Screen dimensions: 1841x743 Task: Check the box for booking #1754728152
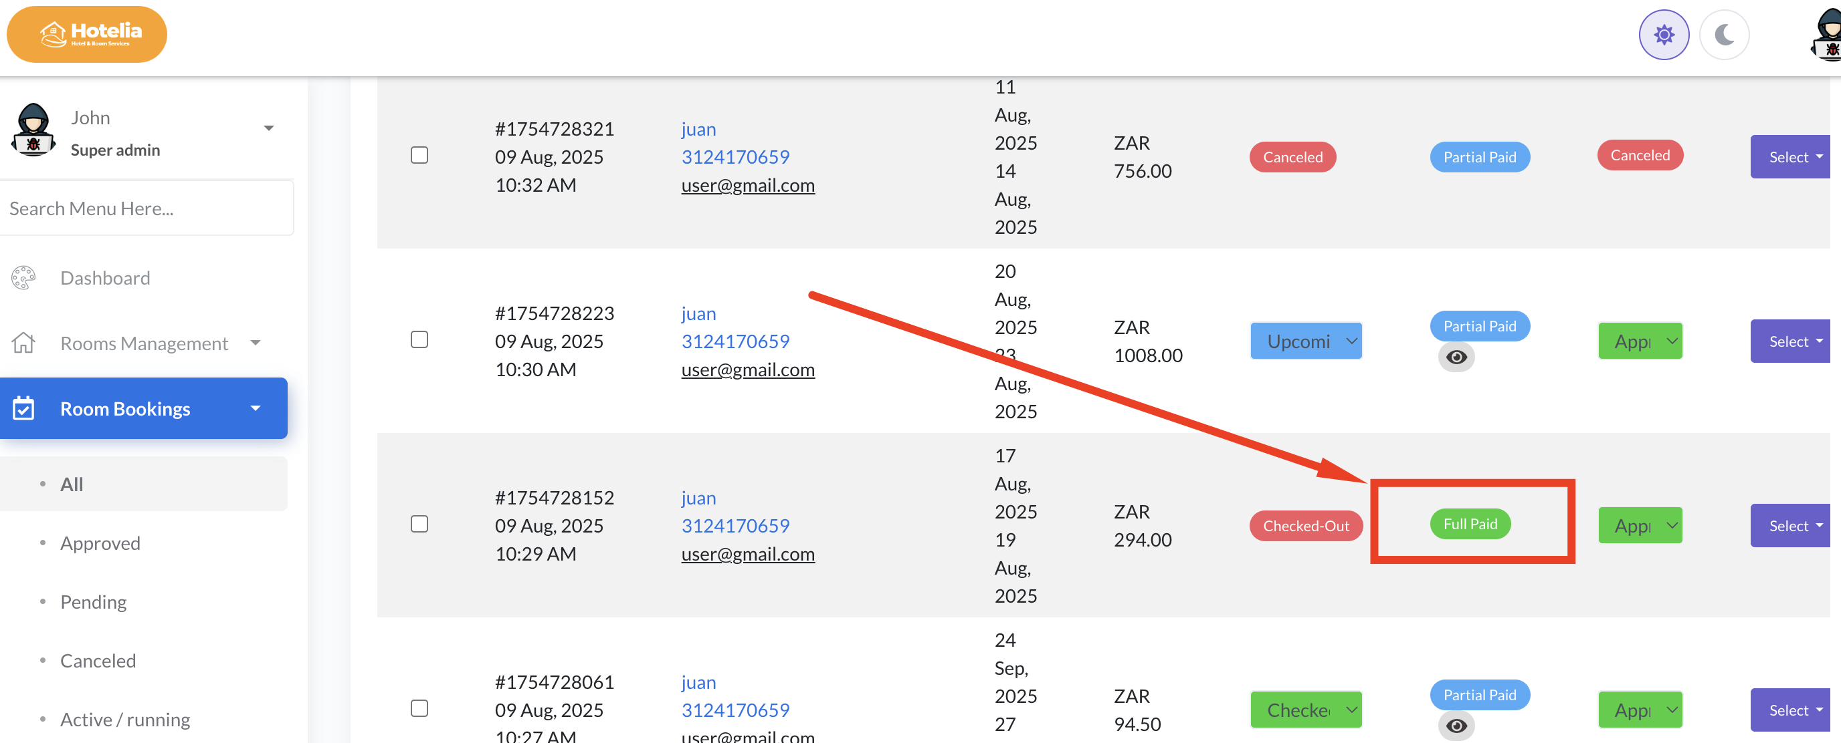pyautogui.click(x=419, y=525)
